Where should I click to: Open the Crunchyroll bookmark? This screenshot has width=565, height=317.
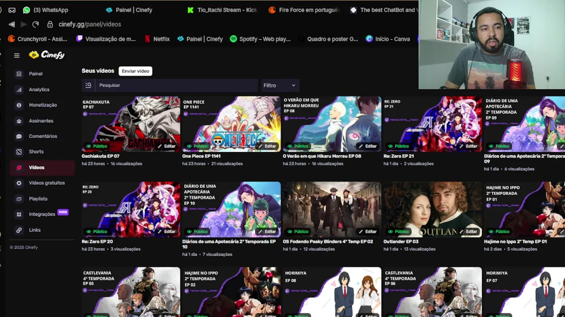pos(38,39)
